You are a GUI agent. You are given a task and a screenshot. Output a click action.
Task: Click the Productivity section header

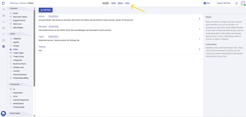[x=15, y=84]
